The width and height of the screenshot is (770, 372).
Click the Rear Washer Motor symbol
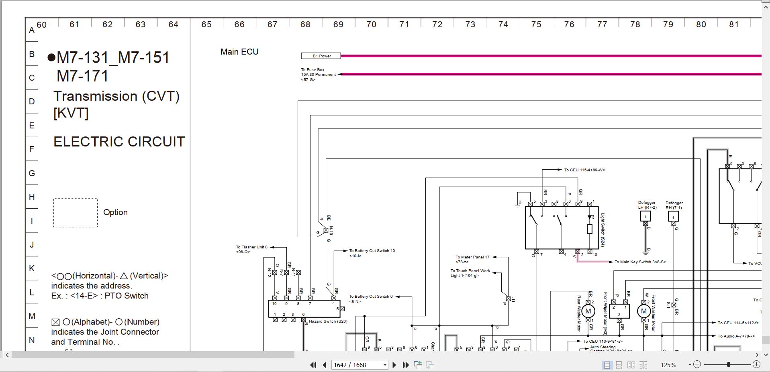[x=588, y=311]
